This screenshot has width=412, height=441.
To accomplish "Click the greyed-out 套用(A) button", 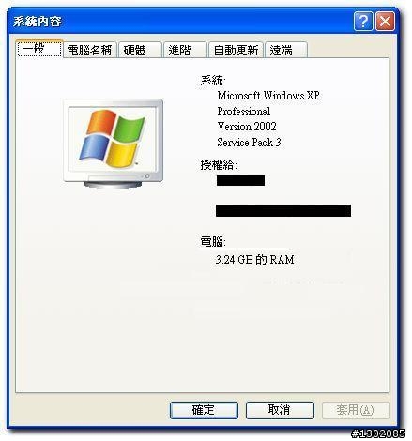I will [356, 410].
